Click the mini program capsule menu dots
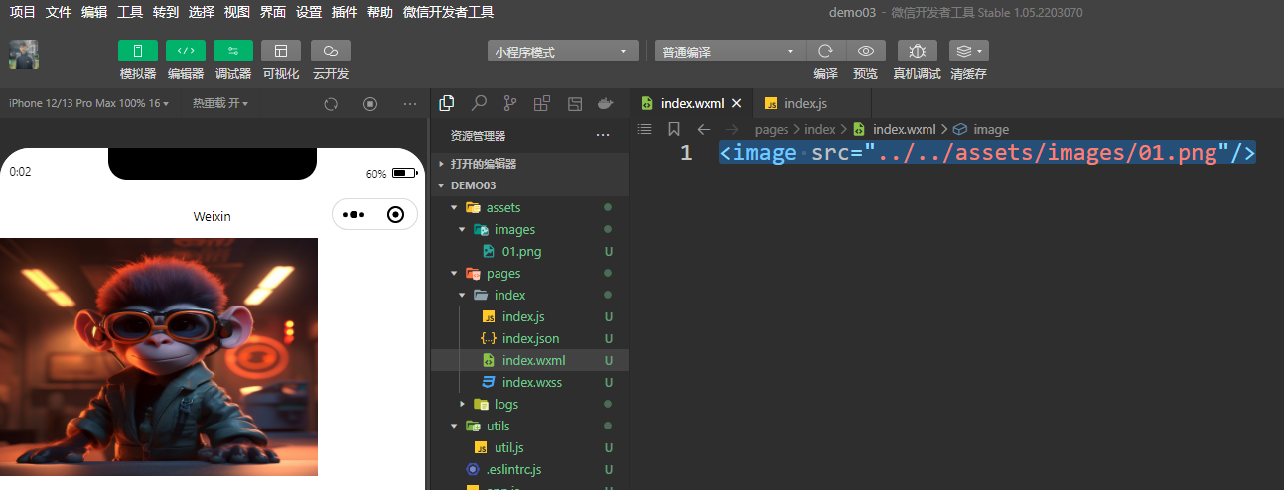The height and width of the screenshot is (490, 1284). [354, 214]
